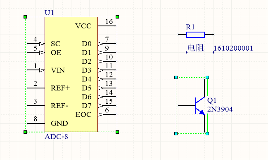Click Q1 top-left cyan selection handle
This screenshot has width=268, height=160.
click(x=176, y=77)
